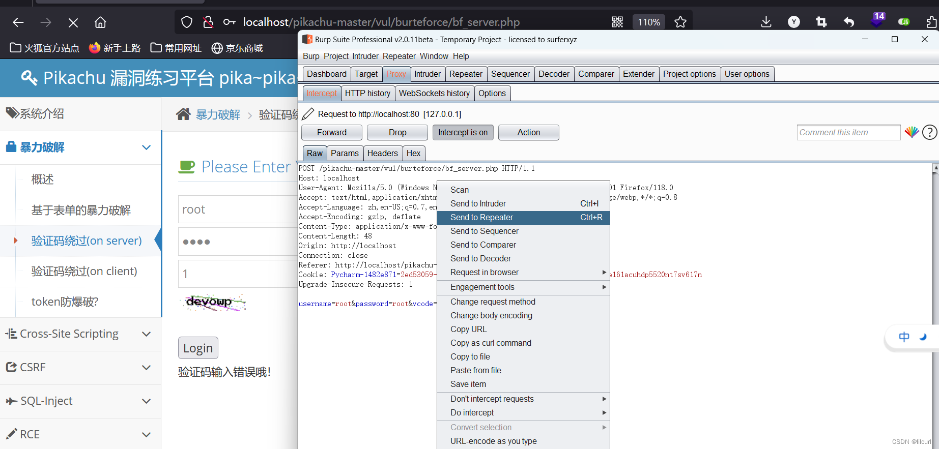Click the crop screenshot toolbar icon

click(x=821, y=22)
